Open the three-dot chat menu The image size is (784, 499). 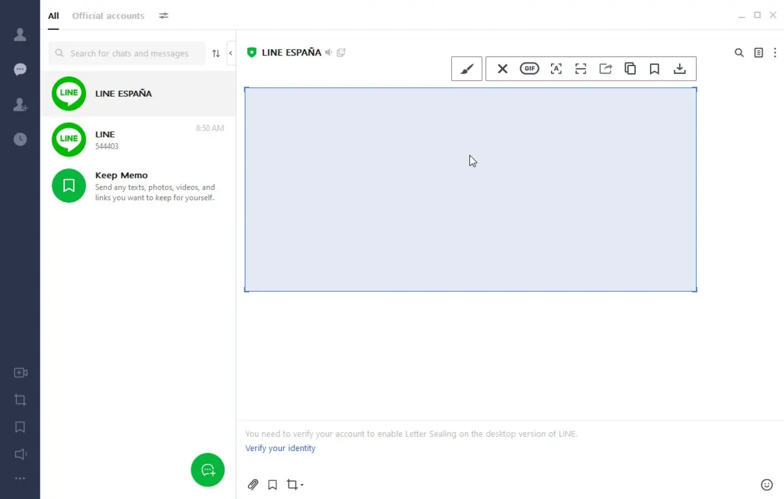776,52
